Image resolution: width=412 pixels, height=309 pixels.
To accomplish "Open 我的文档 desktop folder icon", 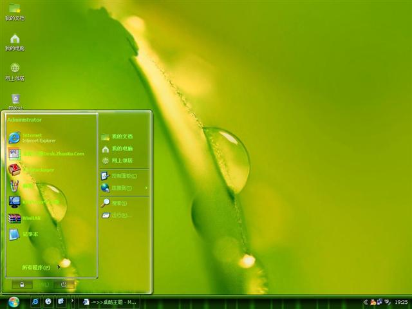I will [15, 12].
